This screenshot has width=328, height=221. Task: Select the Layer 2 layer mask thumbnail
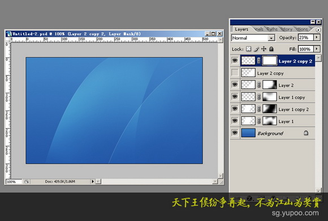click(270, 85)
